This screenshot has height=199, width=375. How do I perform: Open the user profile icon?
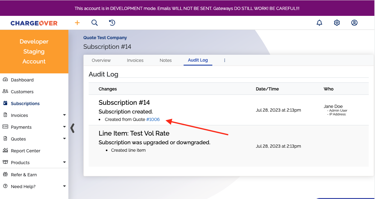(x=354, y=23)
